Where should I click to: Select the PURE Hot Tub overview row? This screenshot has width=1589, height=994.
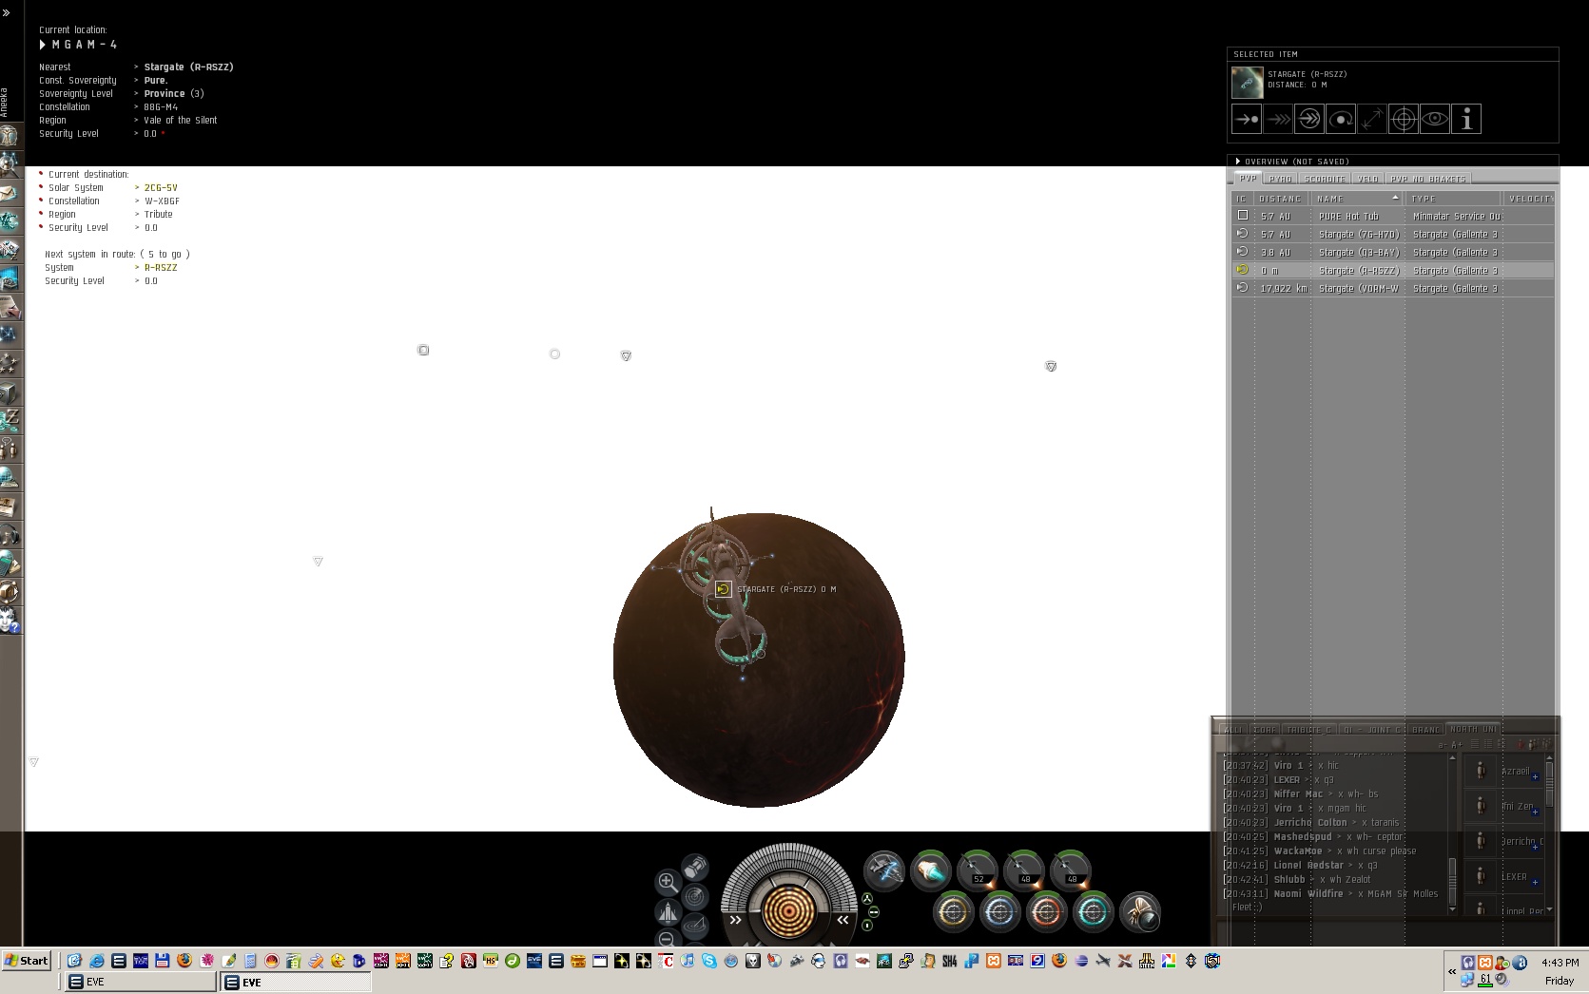(x=1393, y=217)
